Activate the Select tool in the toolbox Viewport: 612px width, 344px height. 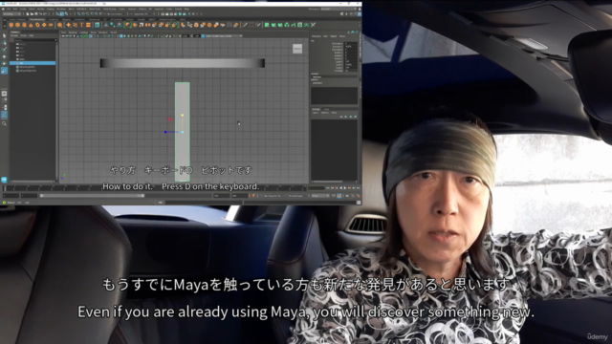tap(4, 36)
